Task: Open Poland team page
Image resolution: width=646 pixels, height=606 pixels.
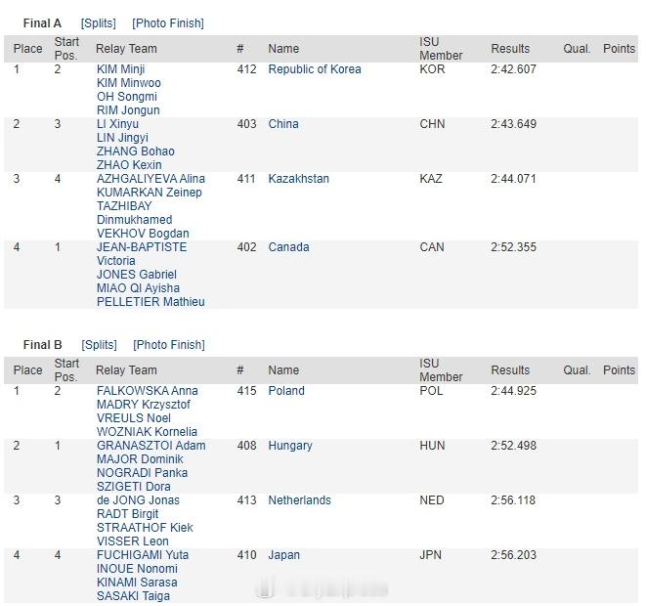Action: click(x=286, y=391)
